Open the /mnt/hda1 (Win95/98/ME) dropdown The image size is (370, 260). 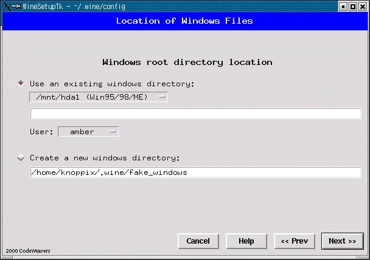(x=99, y=97)
